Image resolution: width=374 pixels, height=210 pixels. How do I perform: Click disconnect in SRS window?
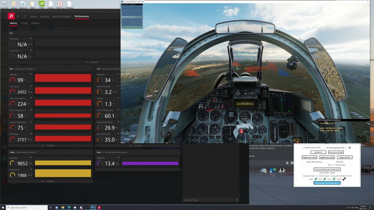(x=318, y=152)
